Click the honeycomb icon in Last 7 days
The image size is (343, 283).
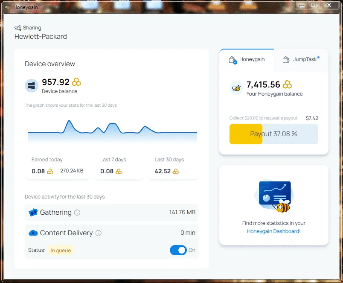[x=119, y=171]
